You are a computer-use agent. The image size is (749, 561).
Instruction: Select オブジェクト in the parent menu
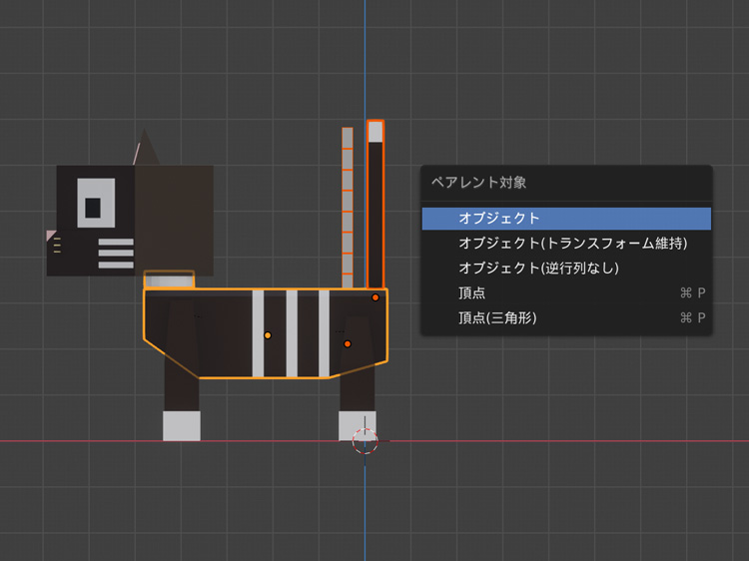coord(499,219)
